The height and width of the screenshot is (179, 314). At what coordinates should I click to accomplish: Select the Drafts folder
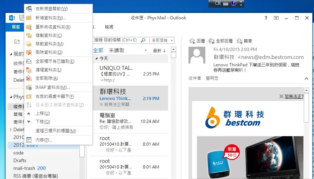pos(20,160)
